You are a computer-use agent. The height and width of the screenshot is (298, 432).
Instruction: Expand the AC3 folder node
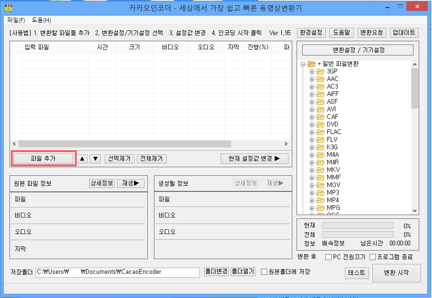[312, 87]
